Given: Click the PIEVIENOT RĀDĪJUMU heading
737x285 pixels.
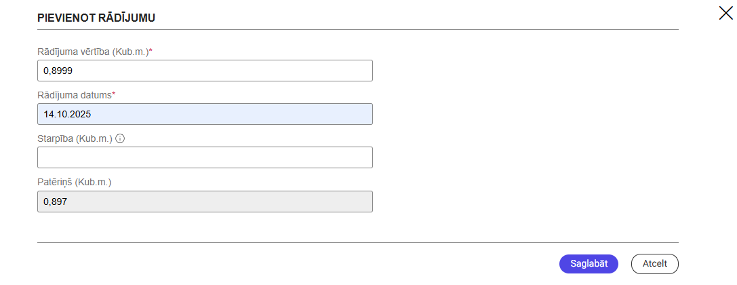Looking at the screenshot, I should tap(96, 18).
